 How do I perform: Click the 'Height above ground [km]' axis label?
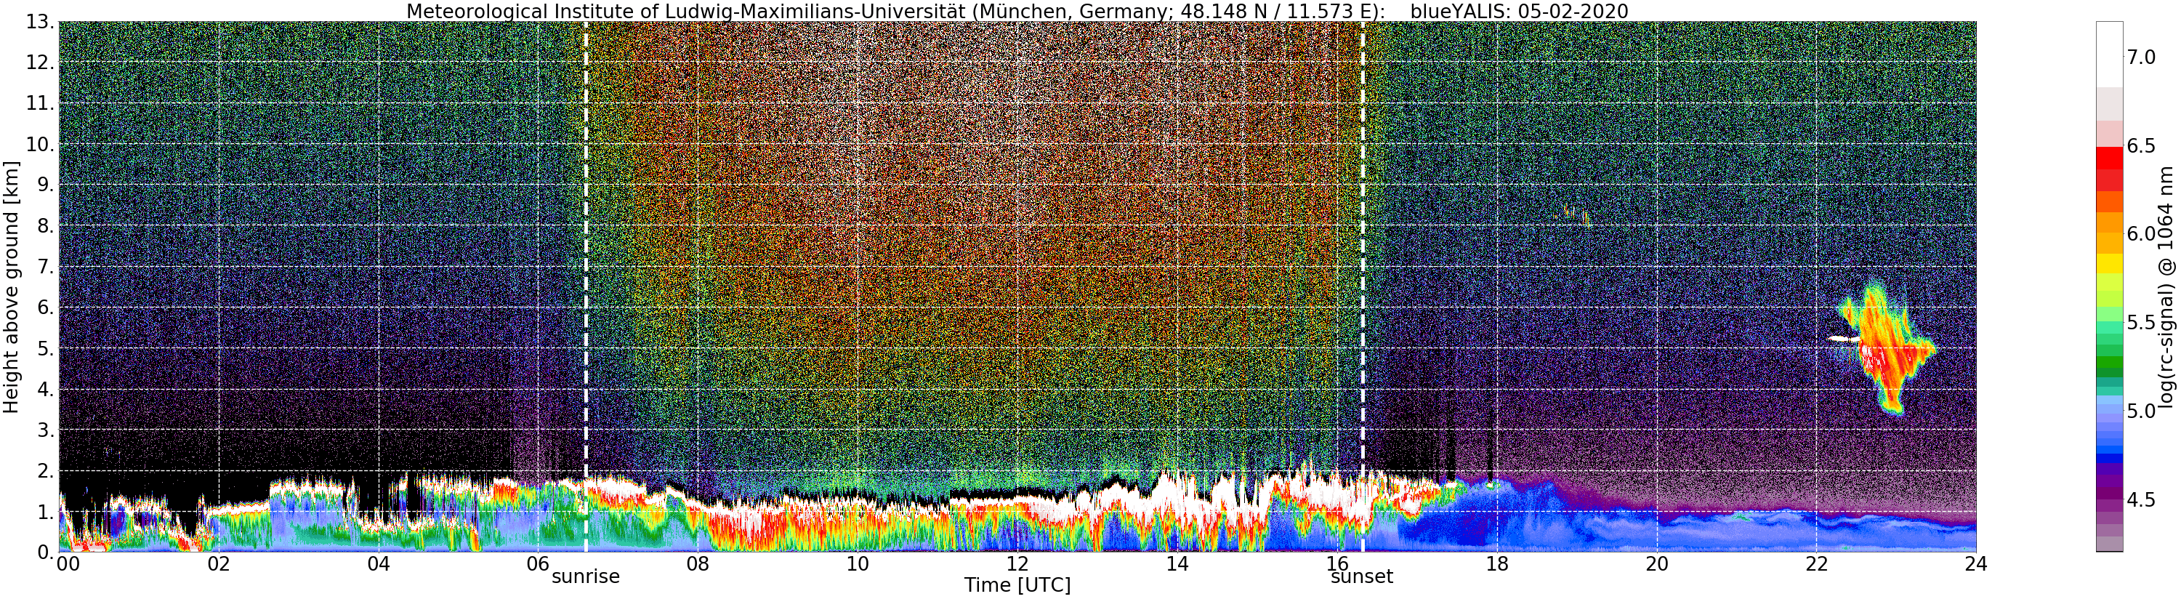tap(11, 286)
